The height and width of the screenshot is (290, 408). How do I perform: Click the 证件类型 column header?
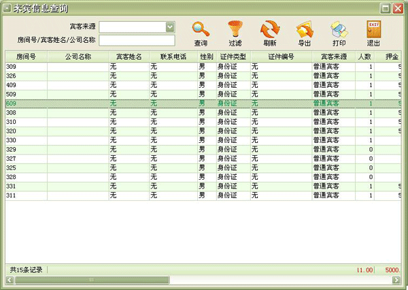233,57
